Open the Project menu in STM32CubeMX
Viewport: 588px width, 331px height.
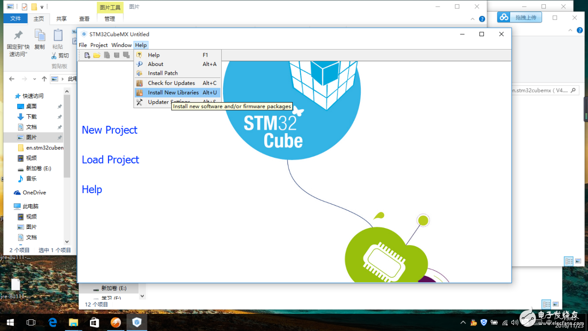(99, 45)
